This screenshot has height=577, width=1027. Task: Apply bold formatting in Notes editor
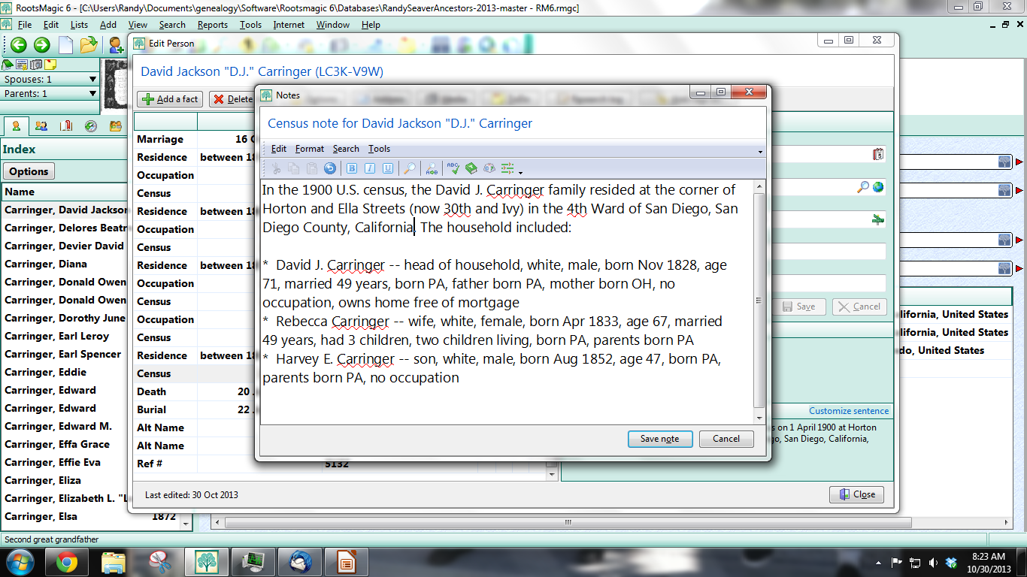[x=351, y=168]
